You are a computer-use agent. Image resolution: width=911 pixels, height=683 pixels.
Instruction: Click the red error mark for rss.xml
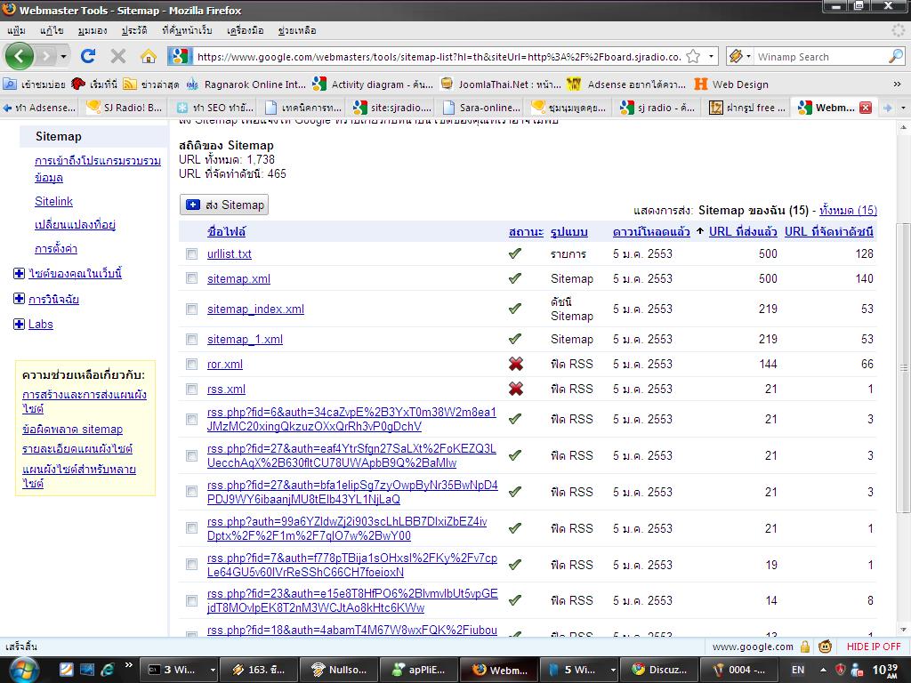[515, 389]
